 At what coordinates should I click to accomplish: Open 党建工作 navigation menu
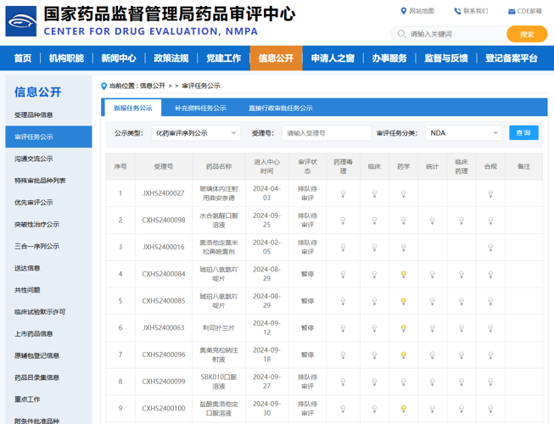224,59
